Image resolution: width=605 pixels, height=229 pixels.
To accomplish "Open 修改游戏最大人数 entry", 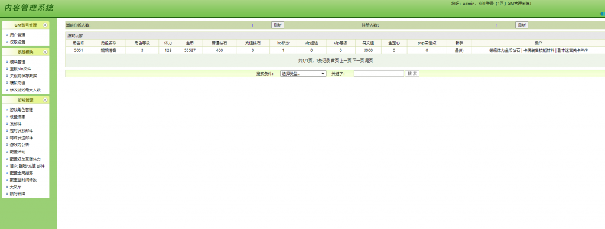I will (x=25, y=90).
